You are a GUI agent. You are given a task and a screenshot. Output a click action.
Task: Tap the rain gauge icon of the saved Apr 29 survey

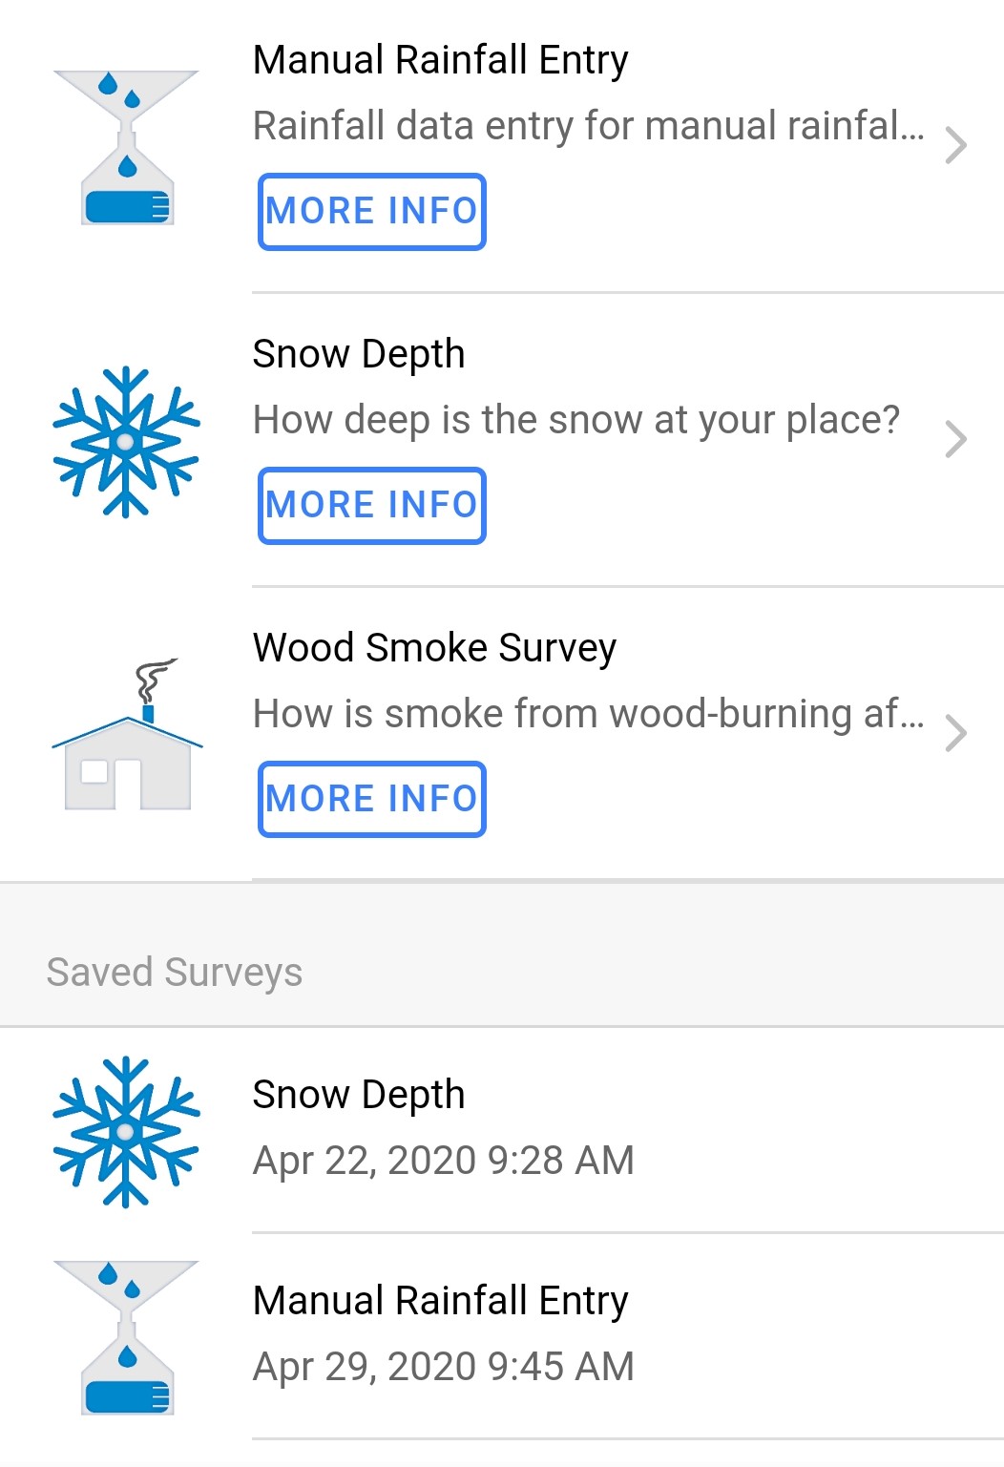point(127,1338)
